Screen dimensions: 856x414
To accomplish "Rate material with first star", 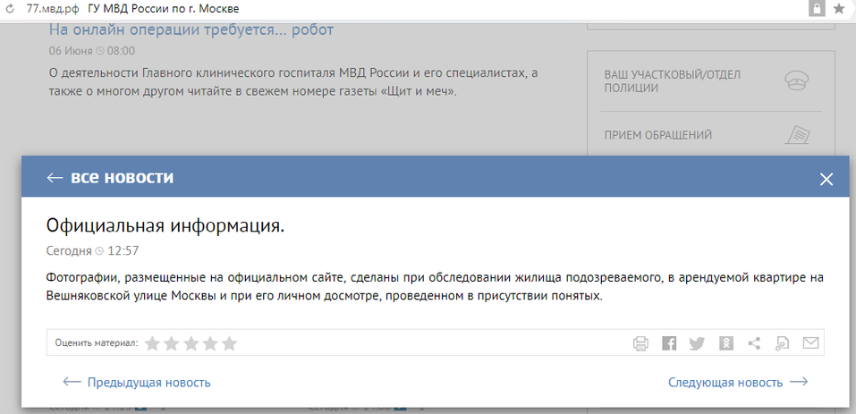I will 152,343.
